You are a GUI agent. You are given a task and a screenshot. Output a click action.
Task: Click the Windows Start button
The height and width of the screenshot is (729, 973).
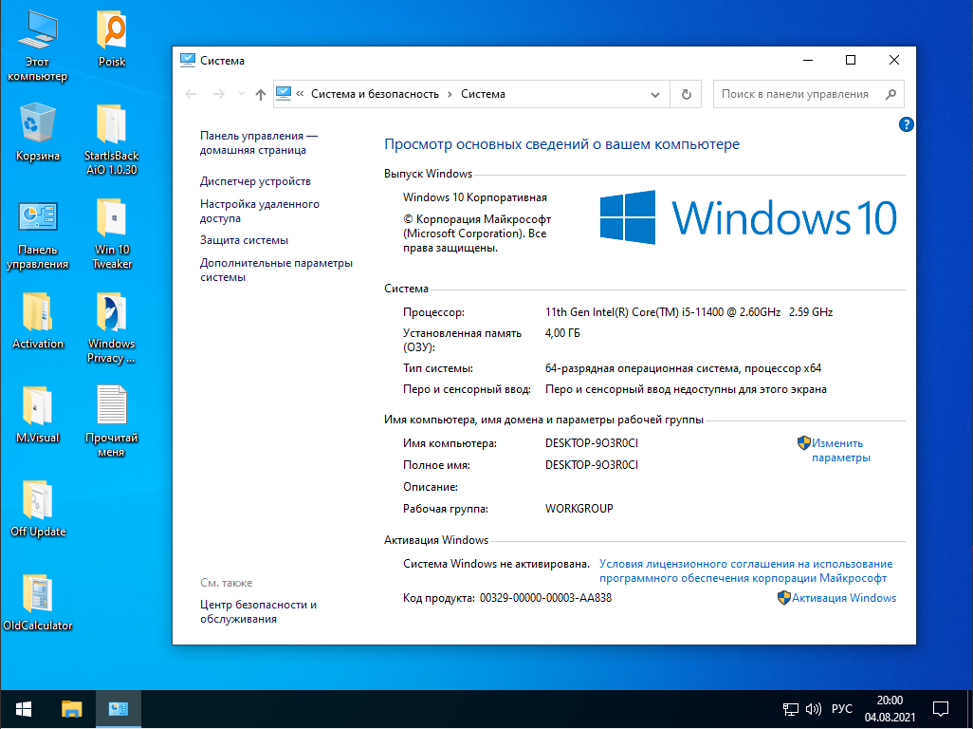point(24,708)
